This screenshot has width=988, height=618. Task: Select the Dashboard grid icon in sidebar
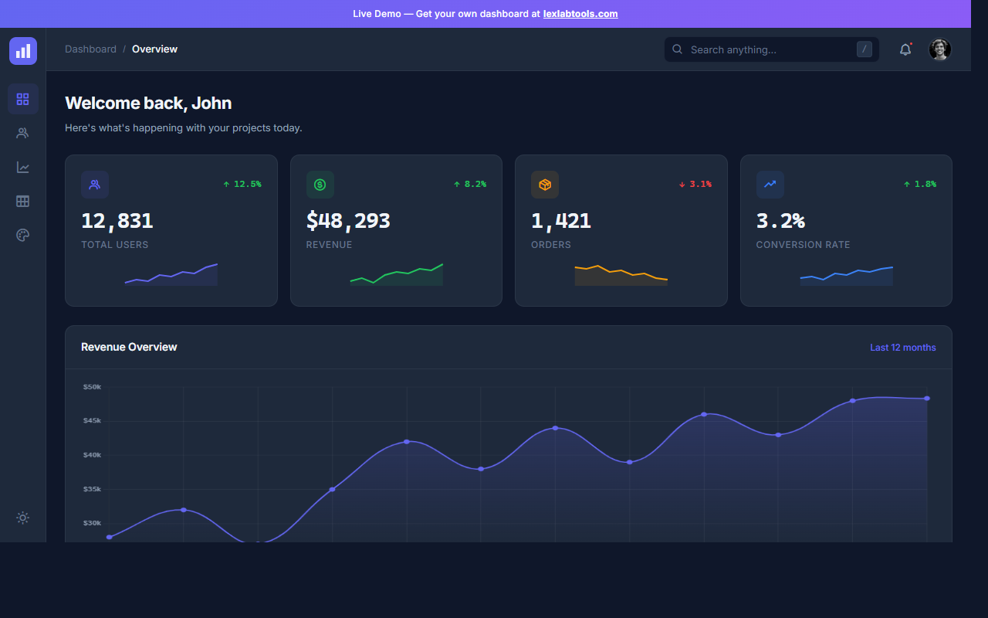[22, 99]
